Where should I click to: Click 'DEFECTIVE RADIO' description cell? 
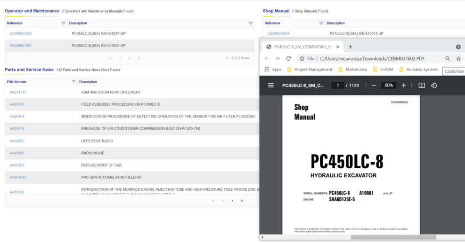coord(97,141)
